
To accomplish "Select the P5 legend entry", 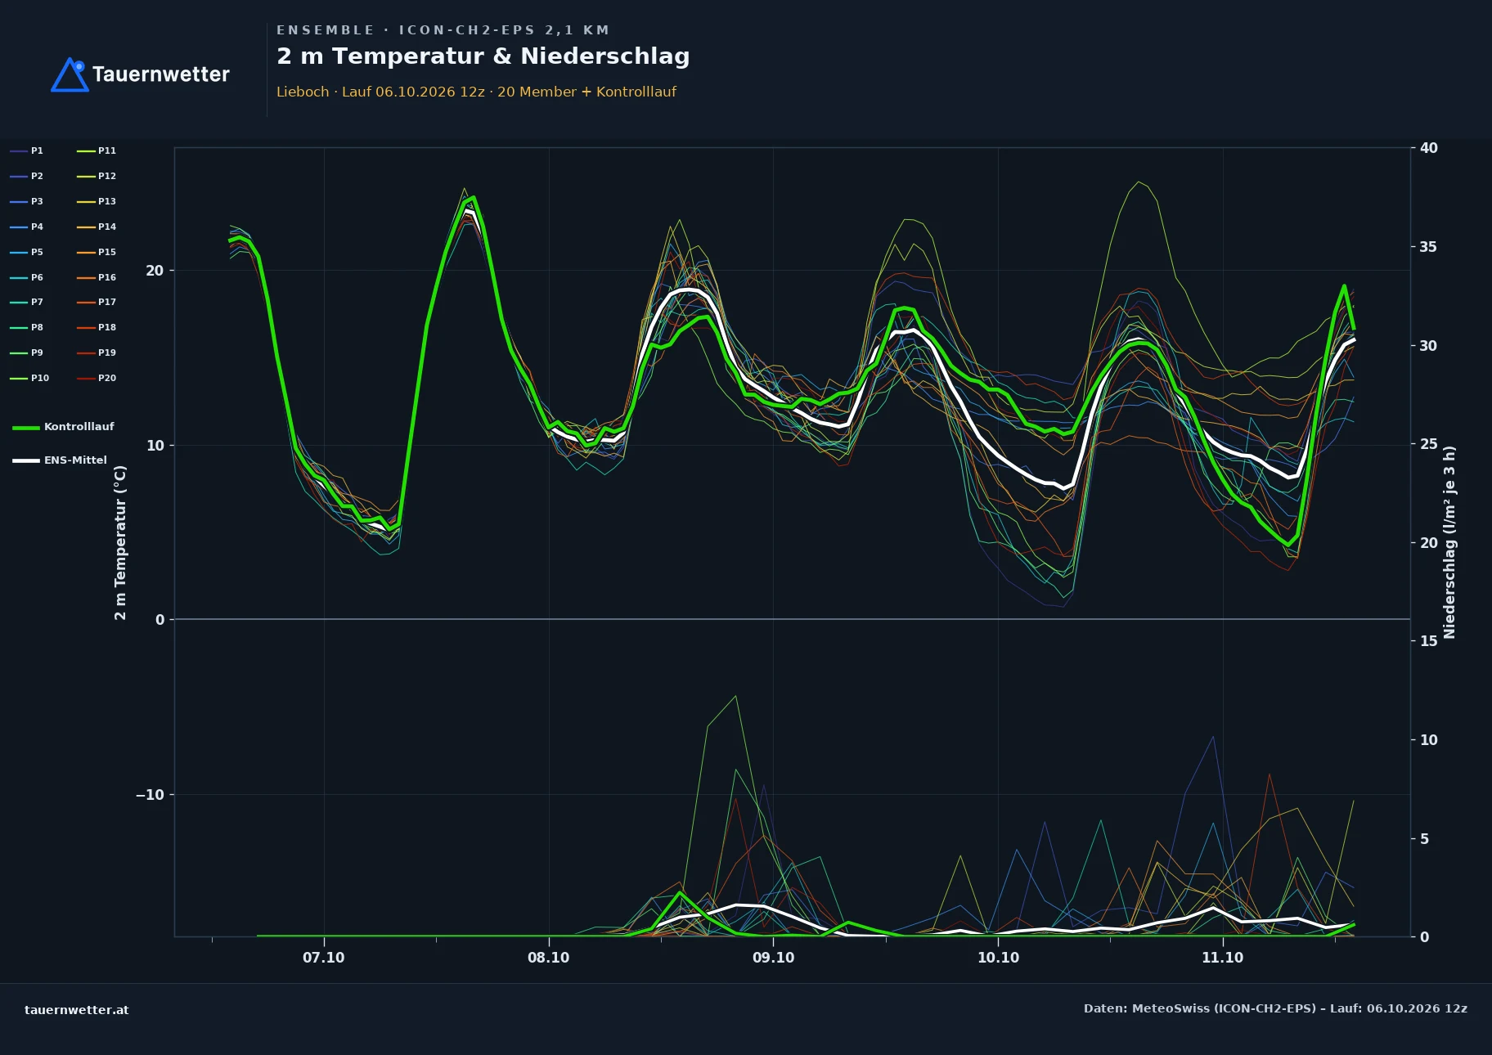I will 27,252.
